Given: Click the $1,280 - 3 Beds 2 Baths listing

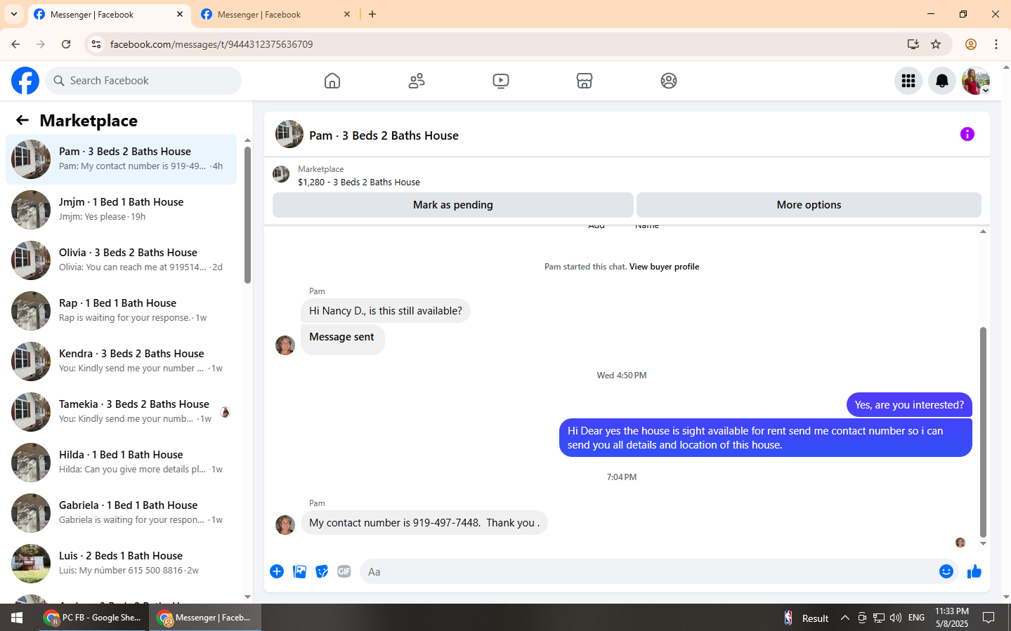Looking at the screenshot, I should [359, 182].
